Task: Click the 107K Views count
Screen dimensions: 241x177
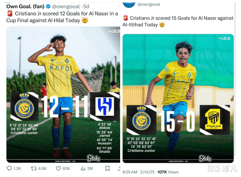Action: point(168,172)
